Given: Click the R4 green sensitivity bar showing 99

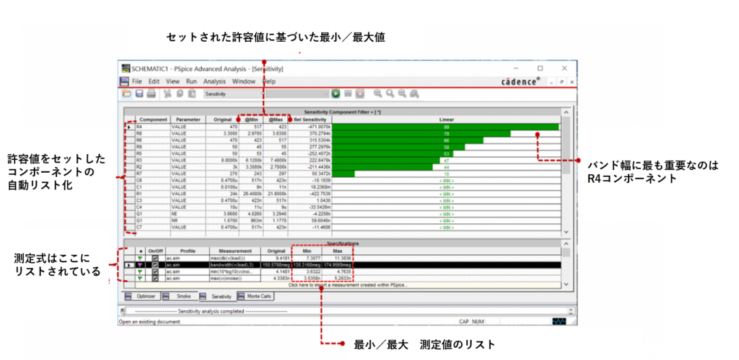Looking at the screenshot, I should click(x=445, y=127).
